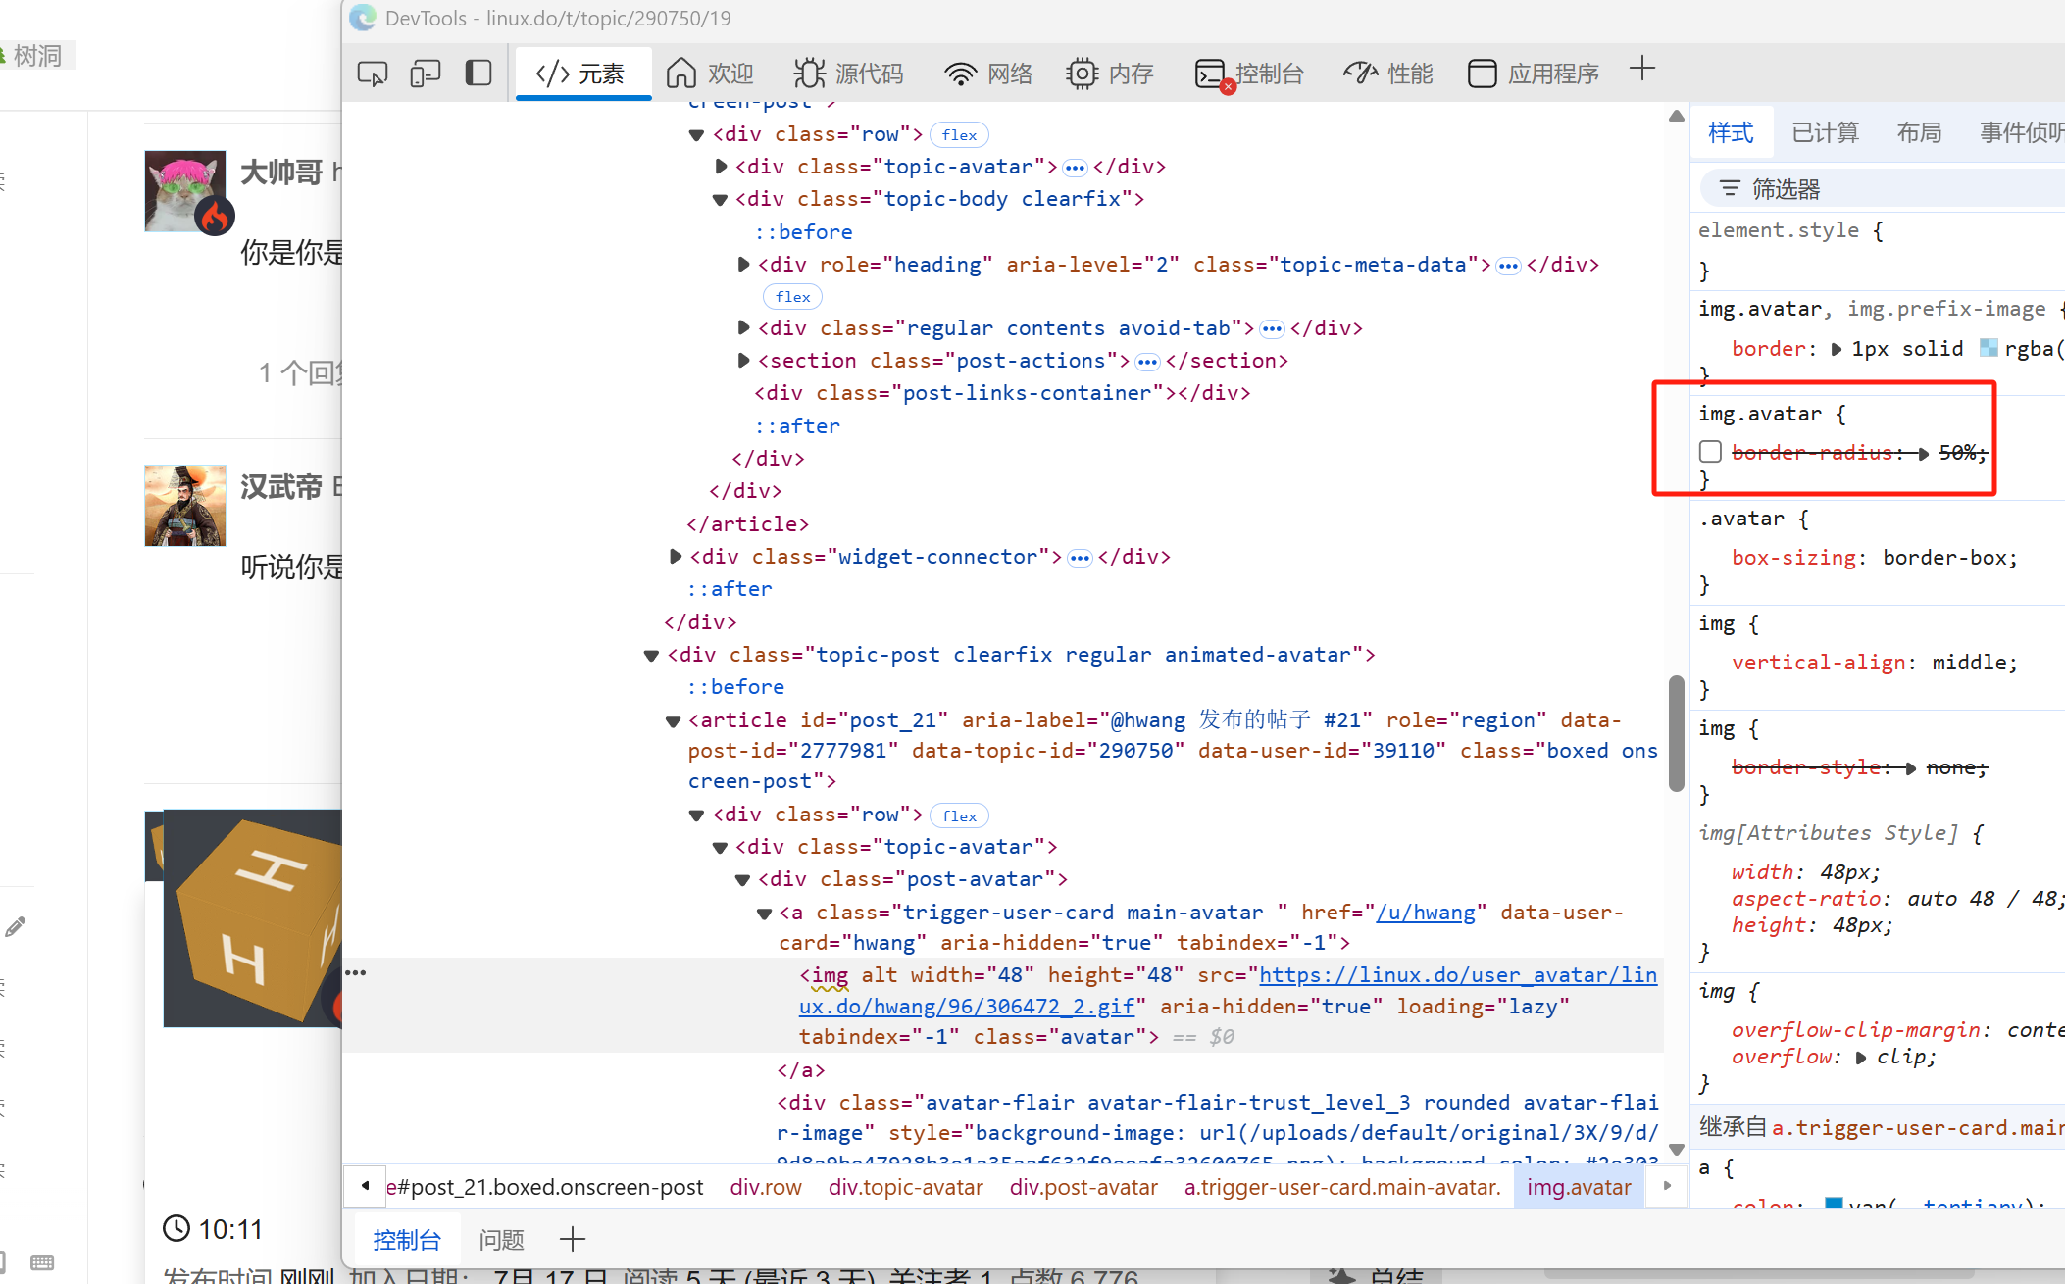Switch to the Computed (已计算) tab

(x=1825, y=132)
